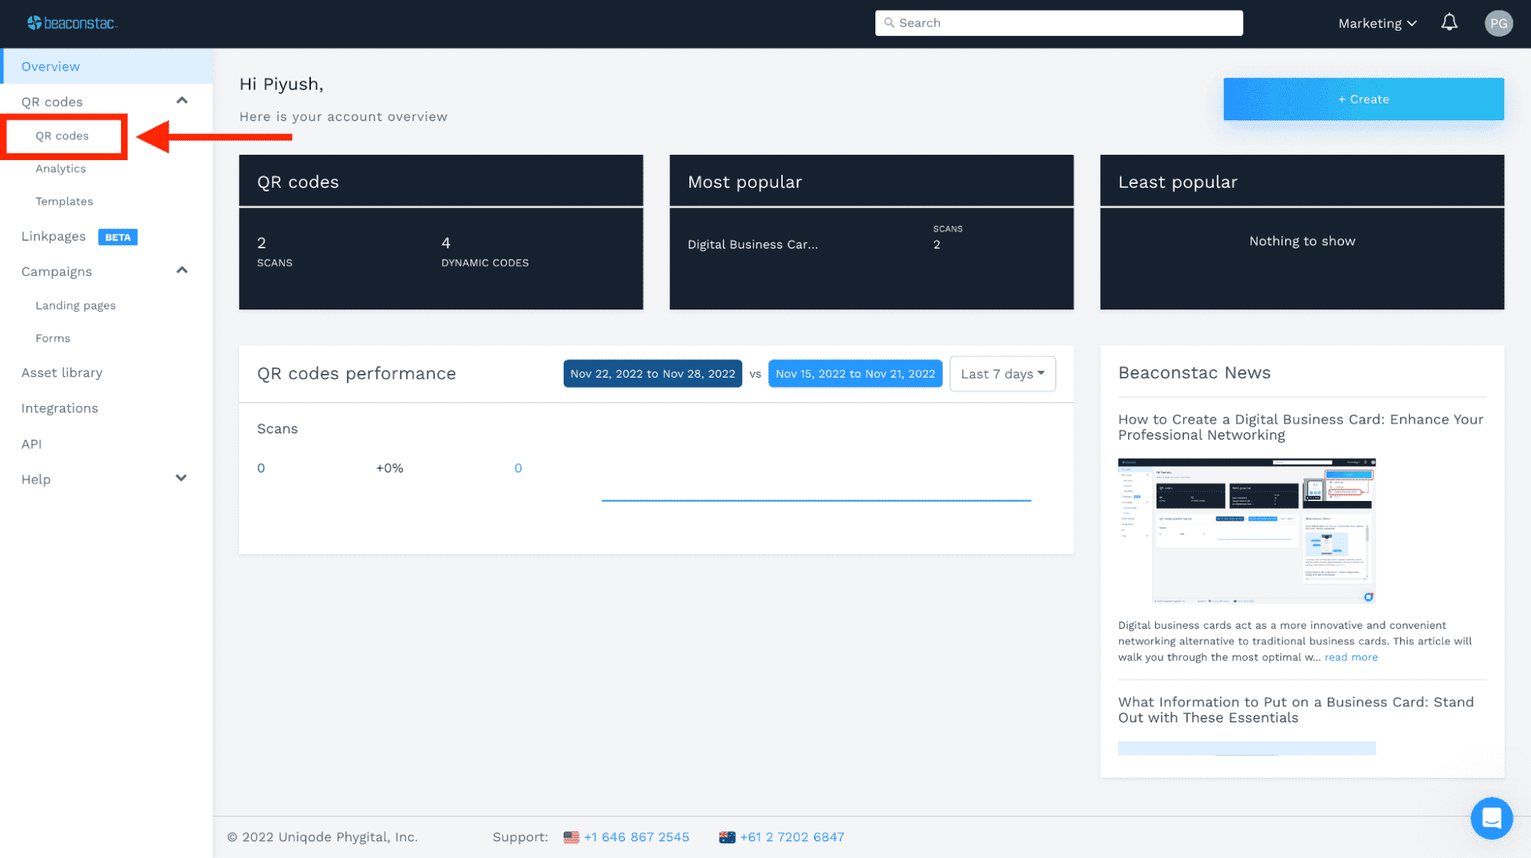Screen dimensions: 1531x858
Task: Open Templates in the sidebar
Action: click(64, 201)
